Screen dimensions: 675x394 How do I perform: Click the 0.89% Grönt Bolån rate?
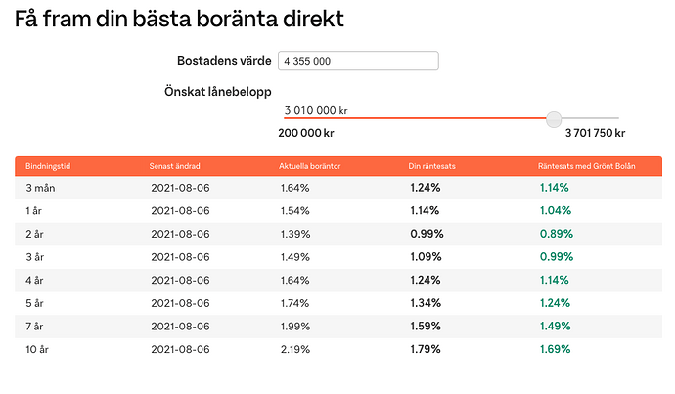[558, 234]
